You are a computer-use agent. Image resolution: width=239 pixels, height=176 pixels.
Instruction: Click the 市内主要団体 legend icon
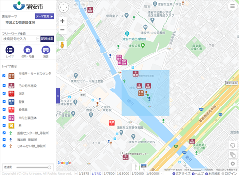click(11, 118)
